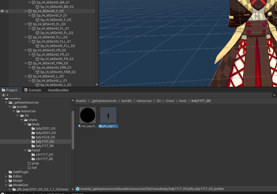Select the chr1117_80 folder
Viewport: 277px width, 194px height.
[42, 159]
